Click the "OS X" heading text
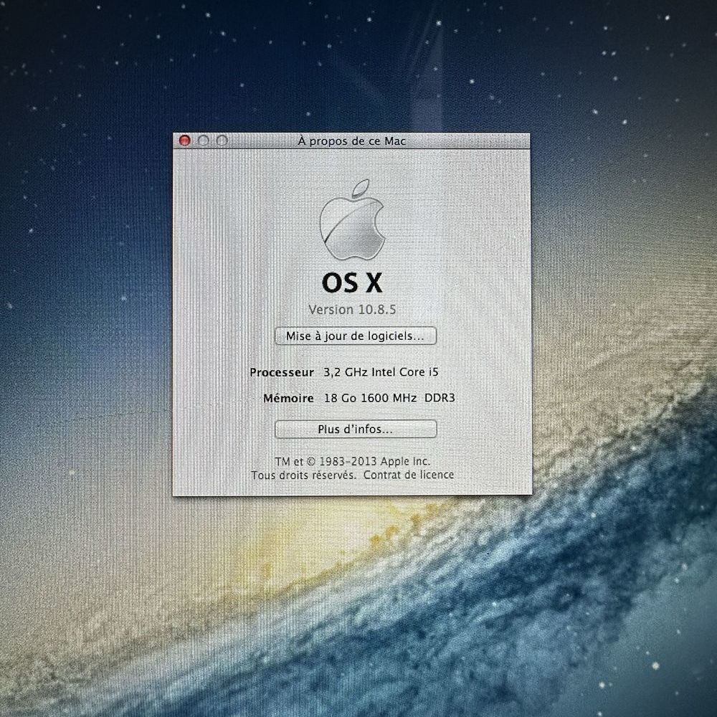Screen dimensions: 717x717 pos(352,282)
